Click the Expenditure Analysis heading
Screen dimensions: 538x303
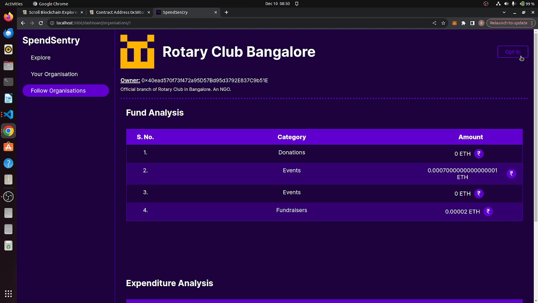click(x=169, y=283)
